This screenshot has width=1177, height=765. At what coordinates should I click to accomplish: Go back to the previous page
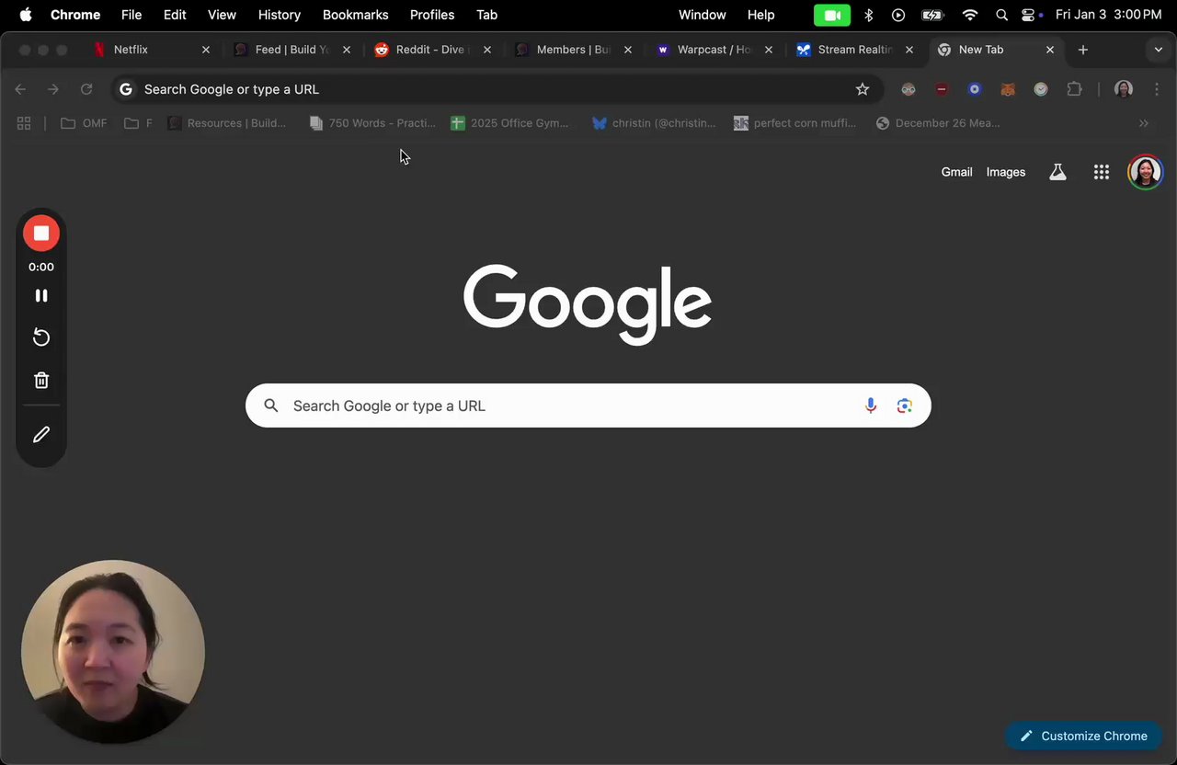pos(20,89)
